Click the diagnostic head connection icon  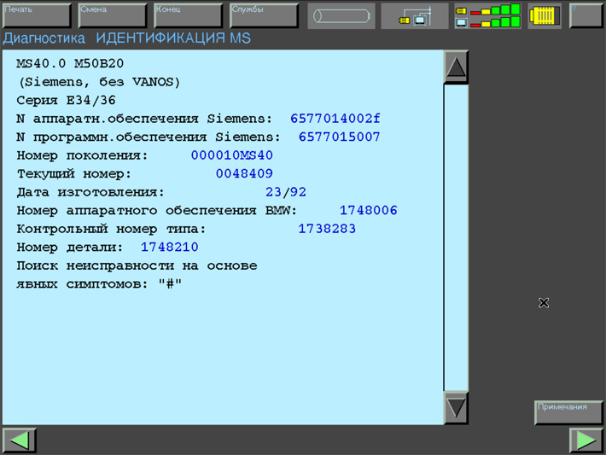[x=415, y=16]
